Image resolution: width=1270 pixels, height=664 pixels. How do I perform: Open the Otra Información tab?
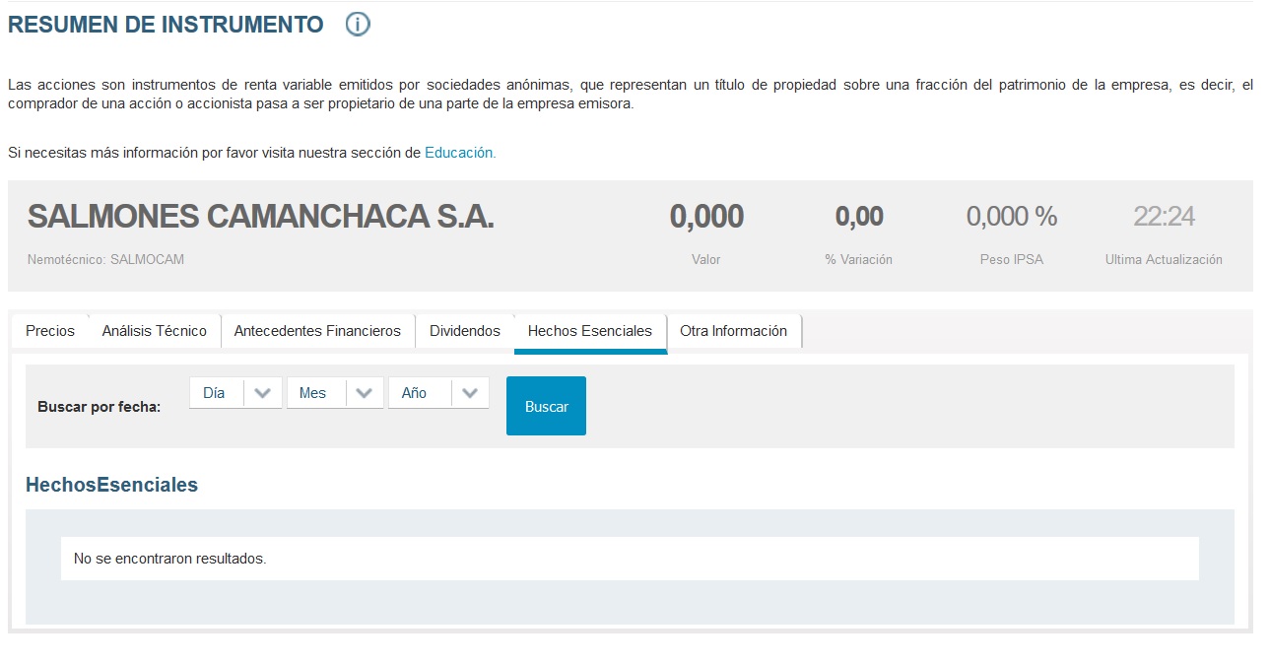734,331
